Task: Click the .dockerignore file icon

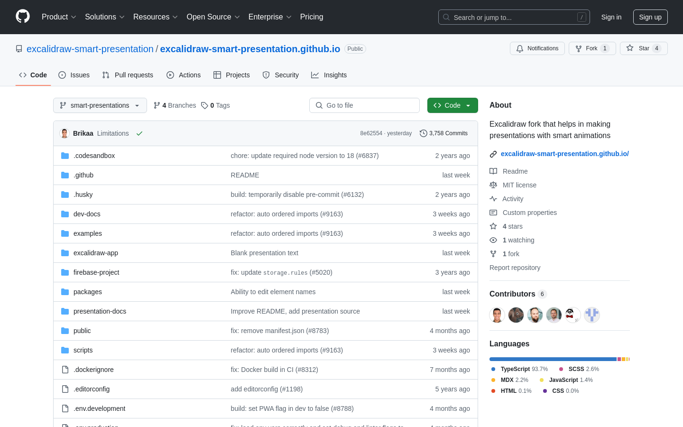Action: coord(65,370)
